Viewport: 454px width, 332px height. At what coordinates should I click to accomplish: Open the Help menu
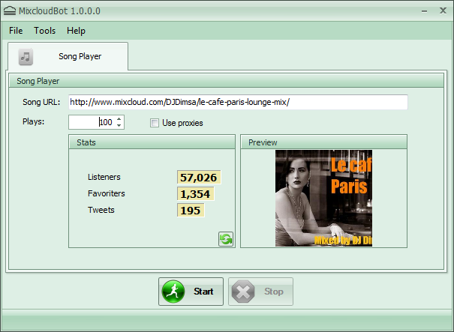point(76,31)
